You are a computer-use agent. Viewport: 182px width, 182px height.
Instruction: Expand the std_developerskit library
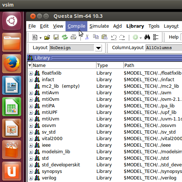tap(31, 165)
